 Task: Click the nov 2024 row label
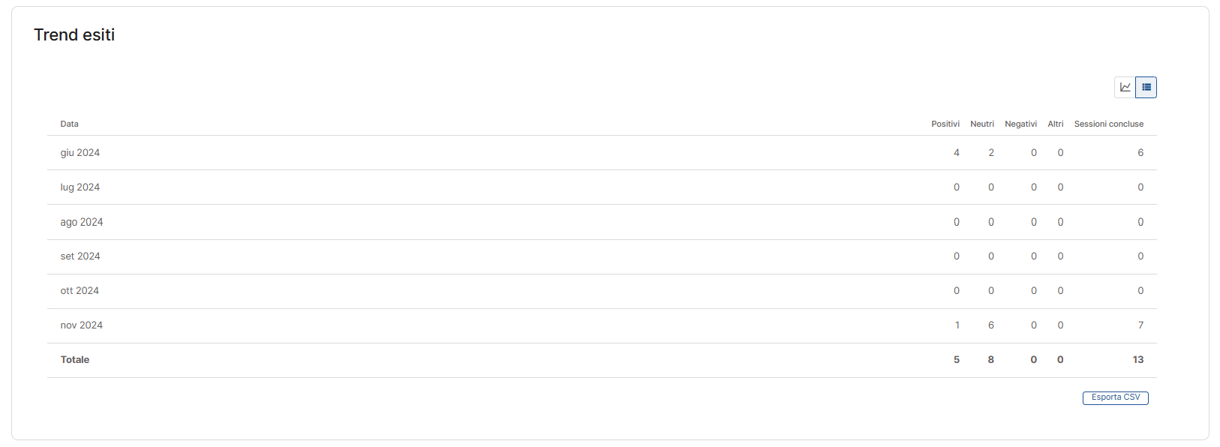[x=82, y=325]
